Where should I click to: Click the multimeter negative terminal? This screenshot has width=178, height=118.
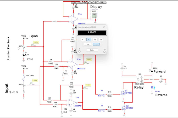pos(104,52)
